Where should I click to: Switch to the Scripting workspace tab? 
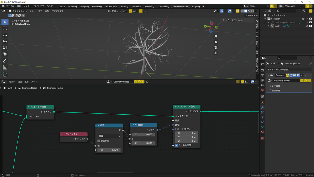196,6
